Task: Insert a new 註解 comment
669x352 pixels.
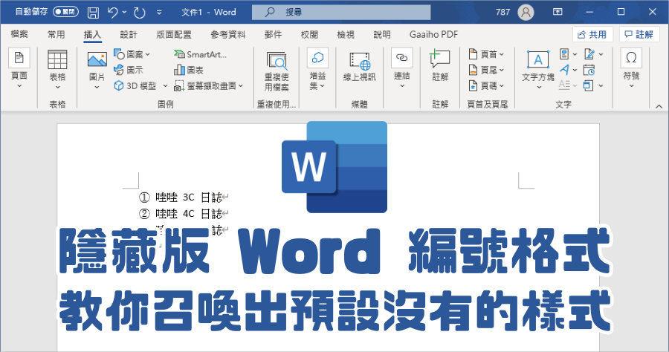Action: pyautogui.click(x=440, y=65)
